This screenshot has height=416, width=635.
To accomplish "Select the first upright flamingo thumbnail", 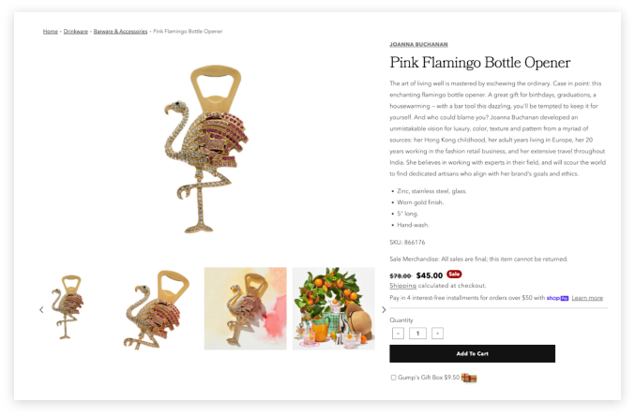I will [68, 308].
